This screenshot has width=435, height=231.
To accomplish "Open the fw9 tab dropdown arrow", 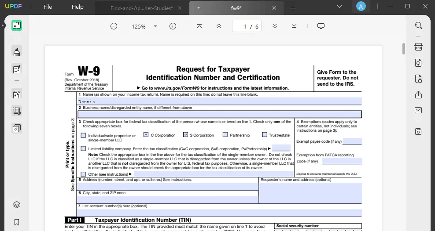I will tap(199, 8).
